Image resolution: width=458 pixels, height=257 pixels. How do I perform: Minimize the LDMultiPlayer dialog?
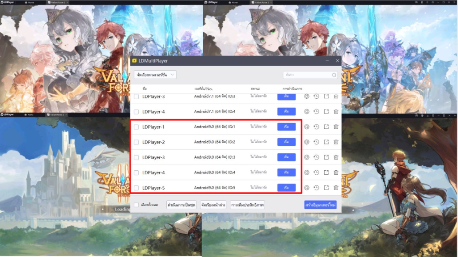327,61
